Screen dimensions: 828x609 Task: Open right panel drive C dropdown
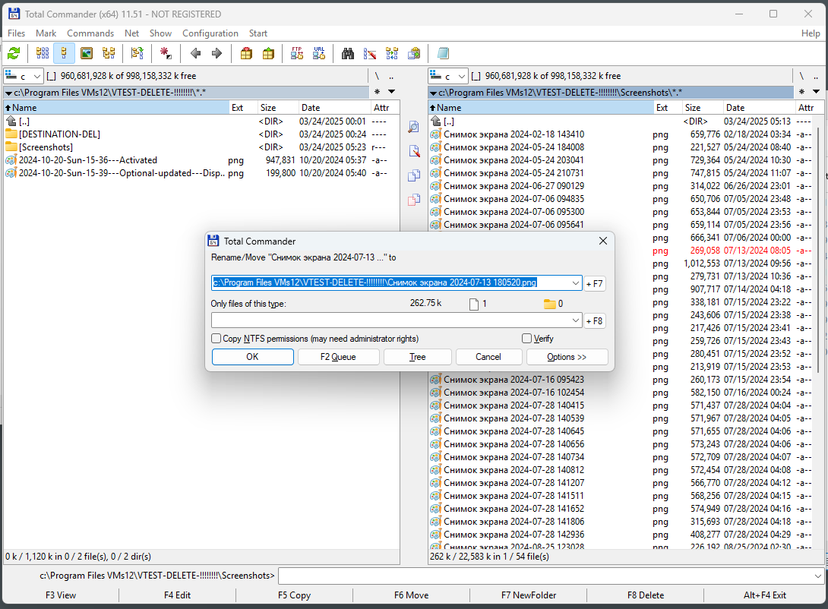[x=447, y=76]
